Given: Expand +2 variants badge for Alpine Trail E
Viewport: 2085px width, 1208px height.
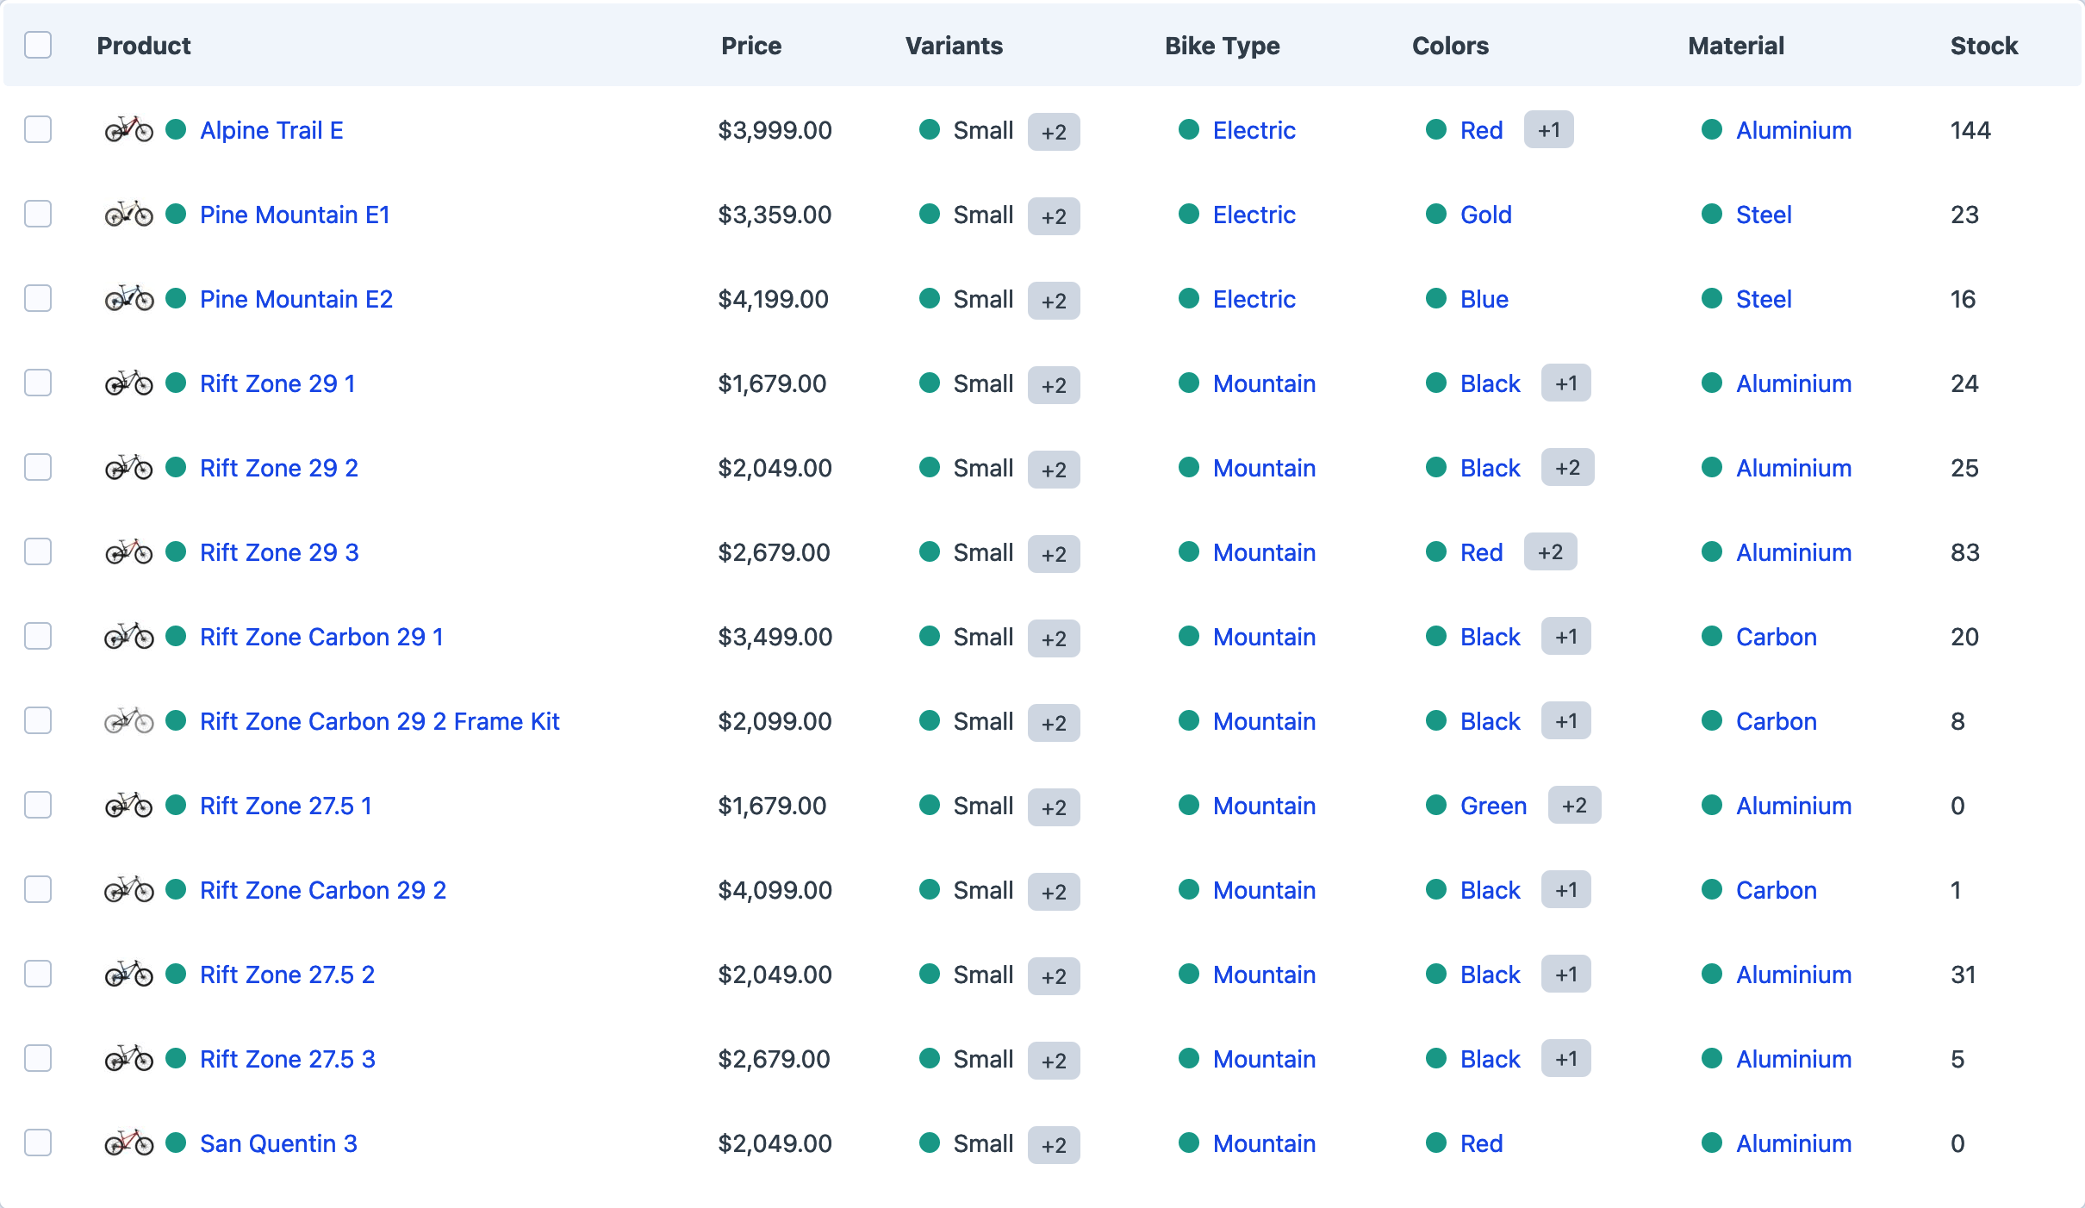Looking at the screenshot, I should click(1054, 132).
